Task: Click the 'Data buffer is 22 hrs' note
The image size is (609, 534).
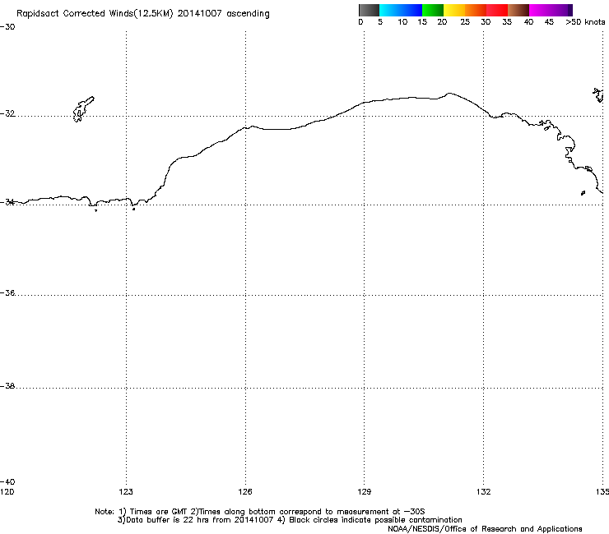Action: coord(160,520)
